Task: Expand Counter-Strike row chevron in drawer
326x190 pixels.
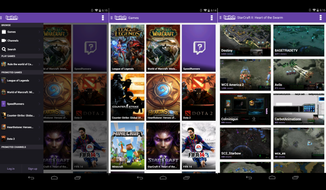Action: pos(39,115)
